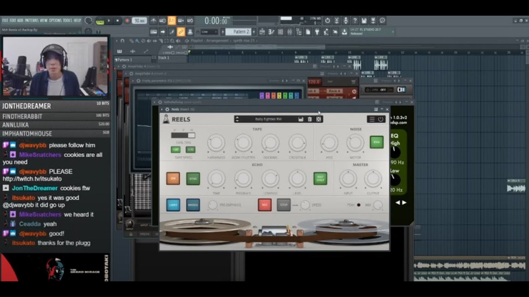Click the Crosstalk knob
The image size is (529, 297).
point(298,143)
